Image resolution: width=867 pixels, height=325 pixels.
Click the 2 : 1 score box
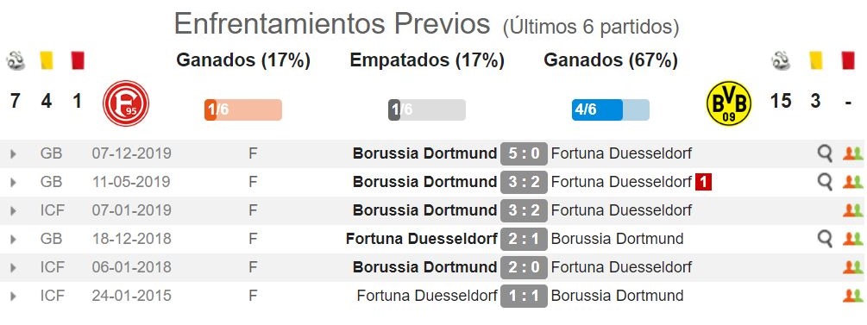coord(524,240)
